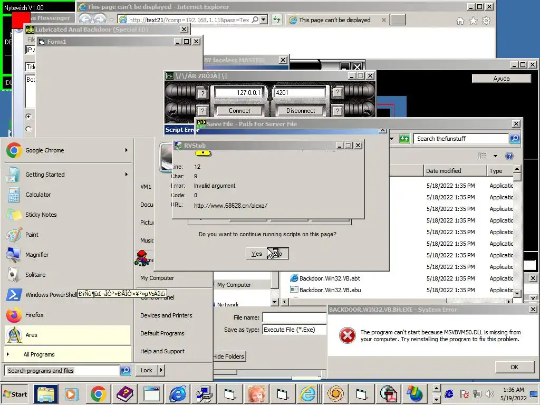The image size is (540, 405).
Task: Open Default Programs link
Action: (162, 333)
